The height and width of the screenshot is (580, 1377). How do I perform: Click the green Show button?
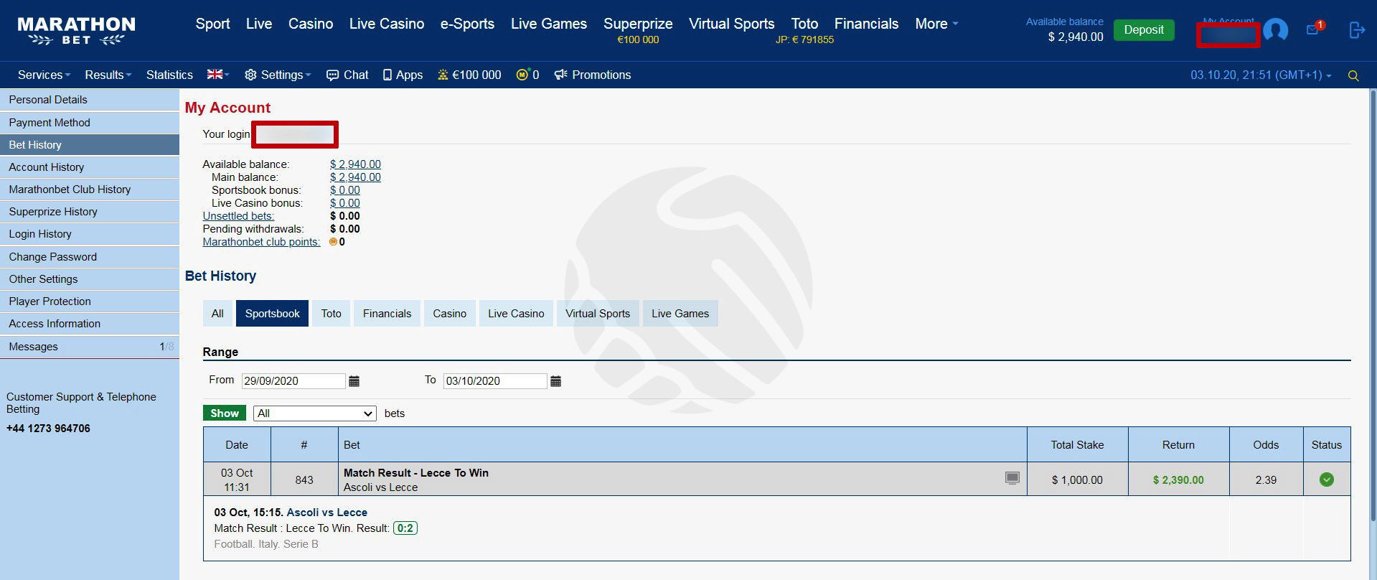[225, 413]
